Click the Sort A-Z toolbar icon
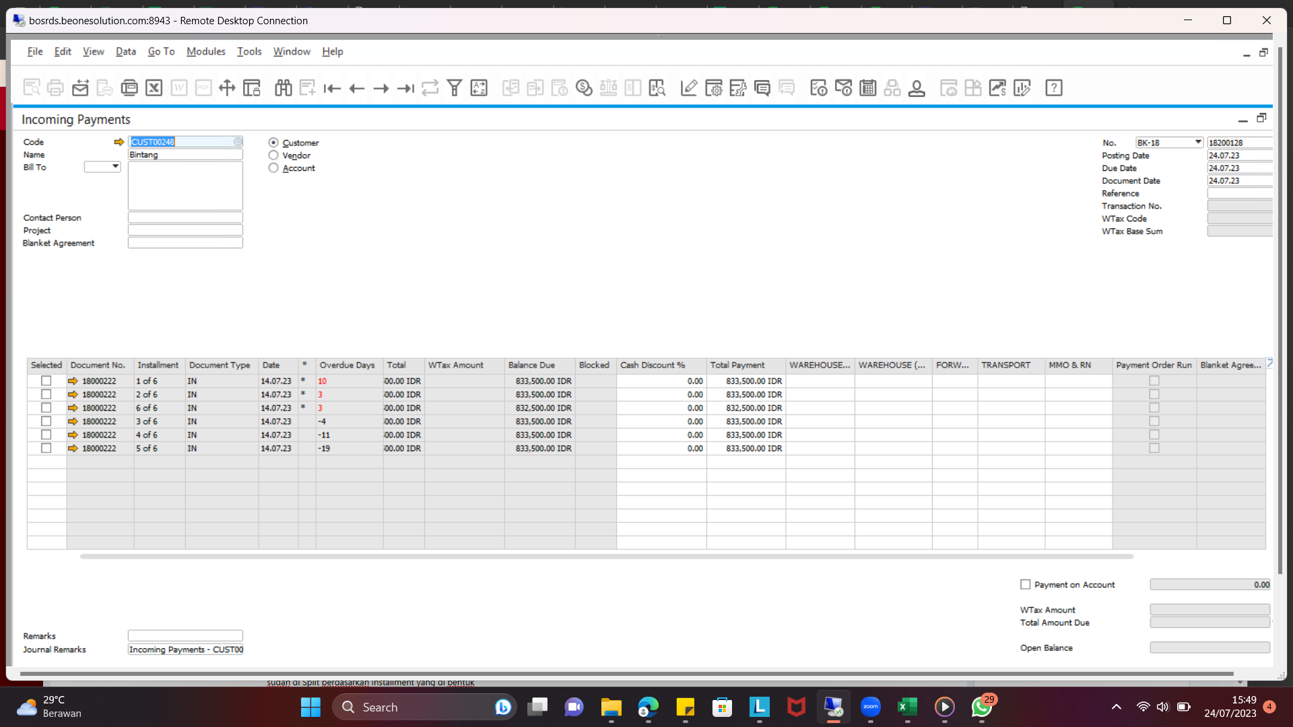This screenshot has width=1293, height=727. point(479,88)
